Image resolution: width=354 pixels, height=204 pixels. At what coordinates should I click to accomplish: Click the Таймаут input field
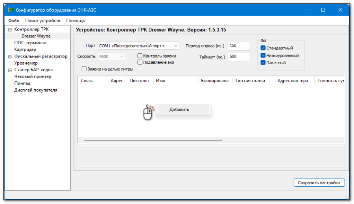point(238,57)
